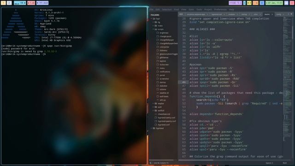Switch to workspace 2 in the top bar

pyautogui.click(x=9, y=3)
